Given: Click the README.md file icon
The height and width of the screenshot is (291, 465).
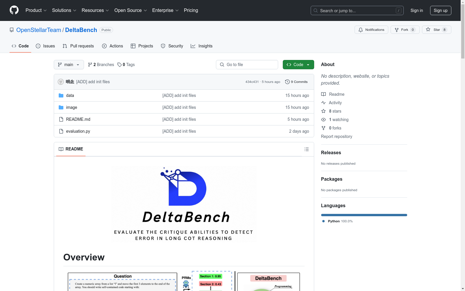Looking at the screenshot, I should (x=61, y=119).
